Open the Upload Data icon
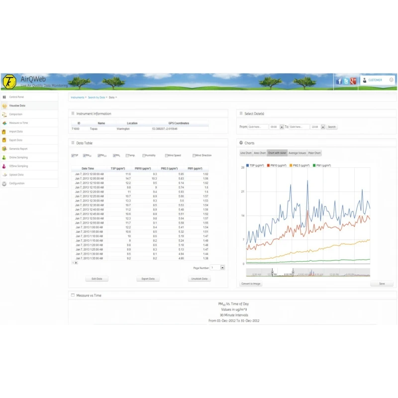 click(5, 175)
